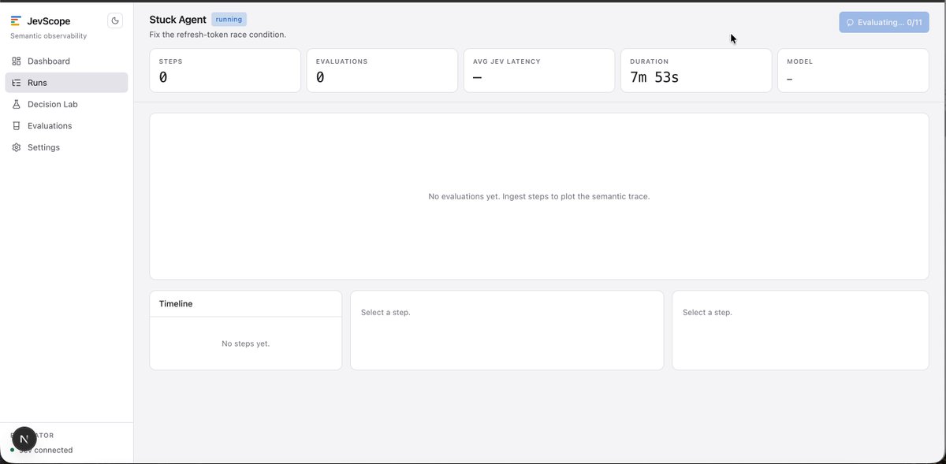Open Settings via its gear icon
The height and width of the screenshot is (464, 946).
pos(17,147)
